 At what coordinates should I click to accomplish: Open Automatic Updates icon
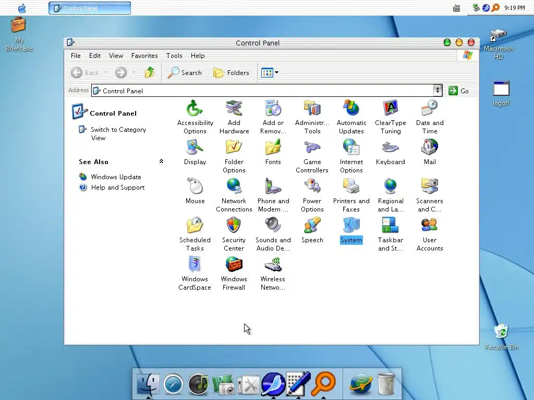point(351,117)
